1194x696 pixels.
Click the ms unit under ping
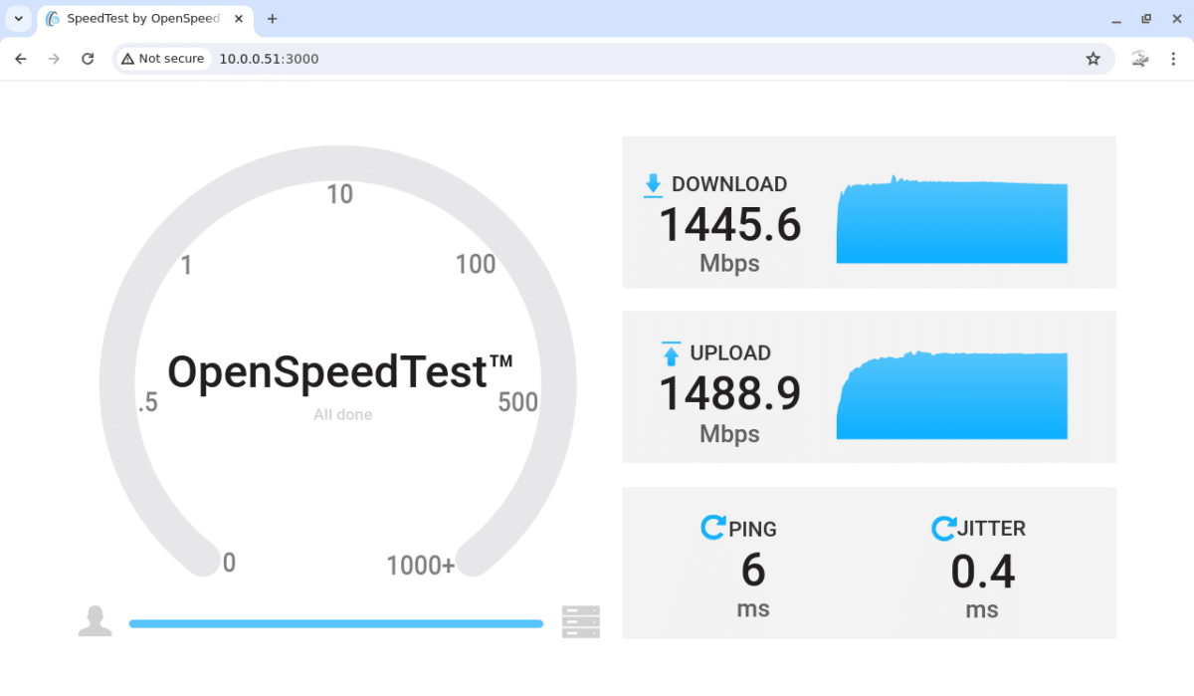(753, 608)
